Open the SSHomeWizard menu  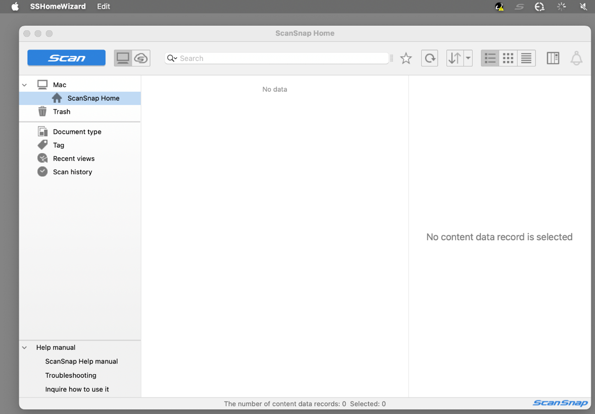click(58, 6)
